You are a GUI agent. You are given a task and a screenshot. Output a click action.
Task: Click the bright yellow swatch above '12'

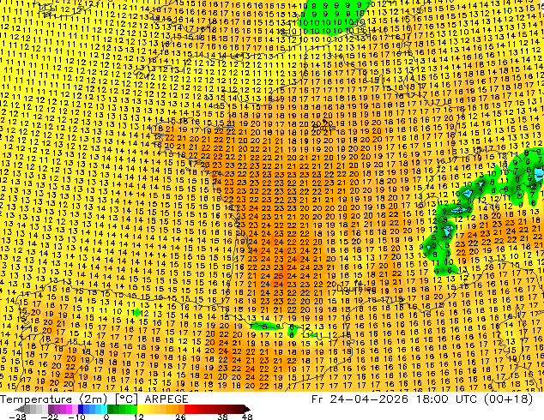(x=140, y=409)
